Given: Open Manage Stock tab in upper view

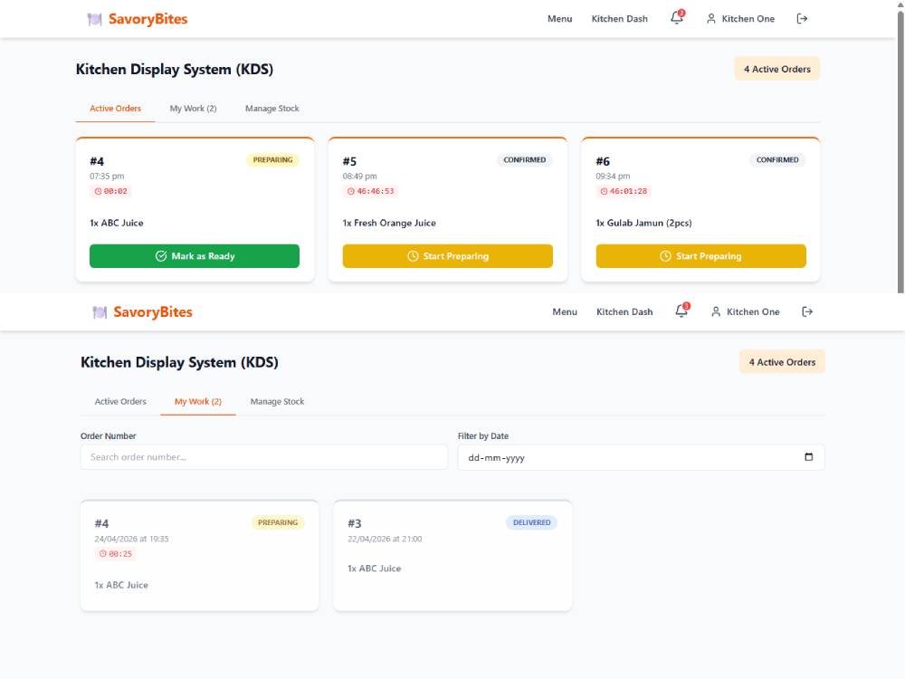Looking at the screenshot, I should [x=271, y=108].
